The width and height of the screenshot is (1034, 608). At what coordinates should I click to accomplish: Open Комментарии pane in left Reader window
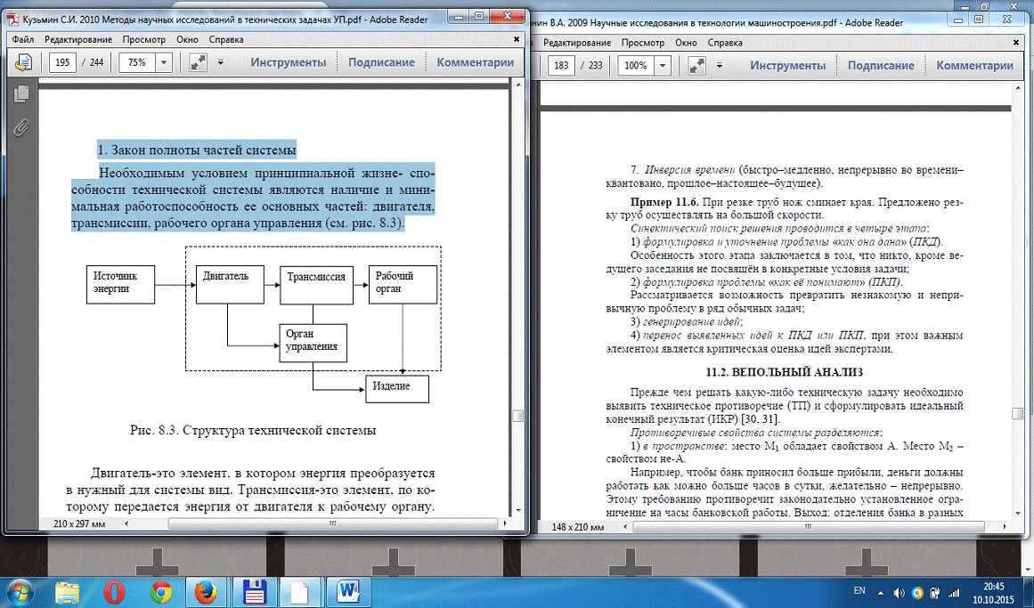pos(475,62)
